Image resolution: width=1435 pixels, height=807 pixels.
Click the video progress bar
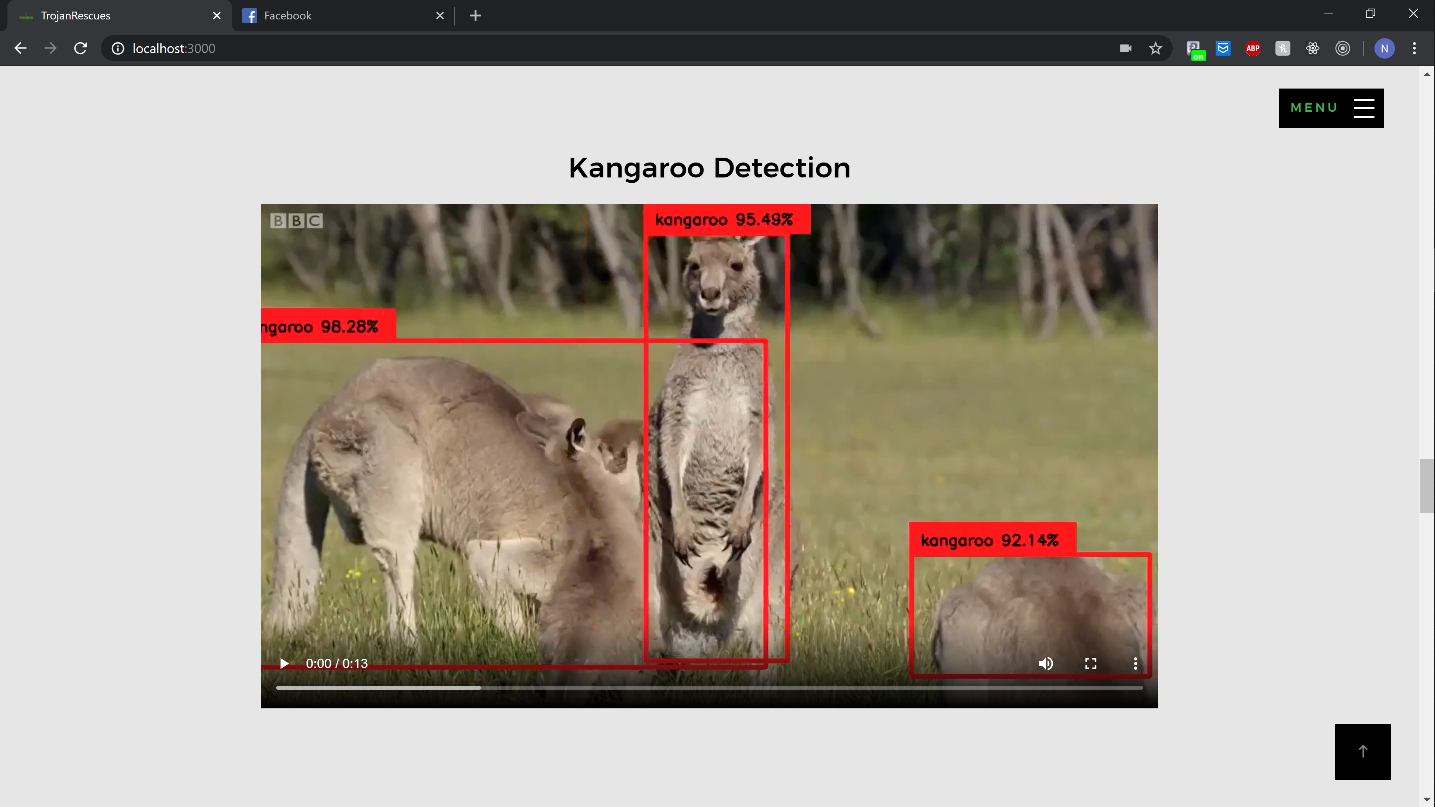click(x=709, y=688)
